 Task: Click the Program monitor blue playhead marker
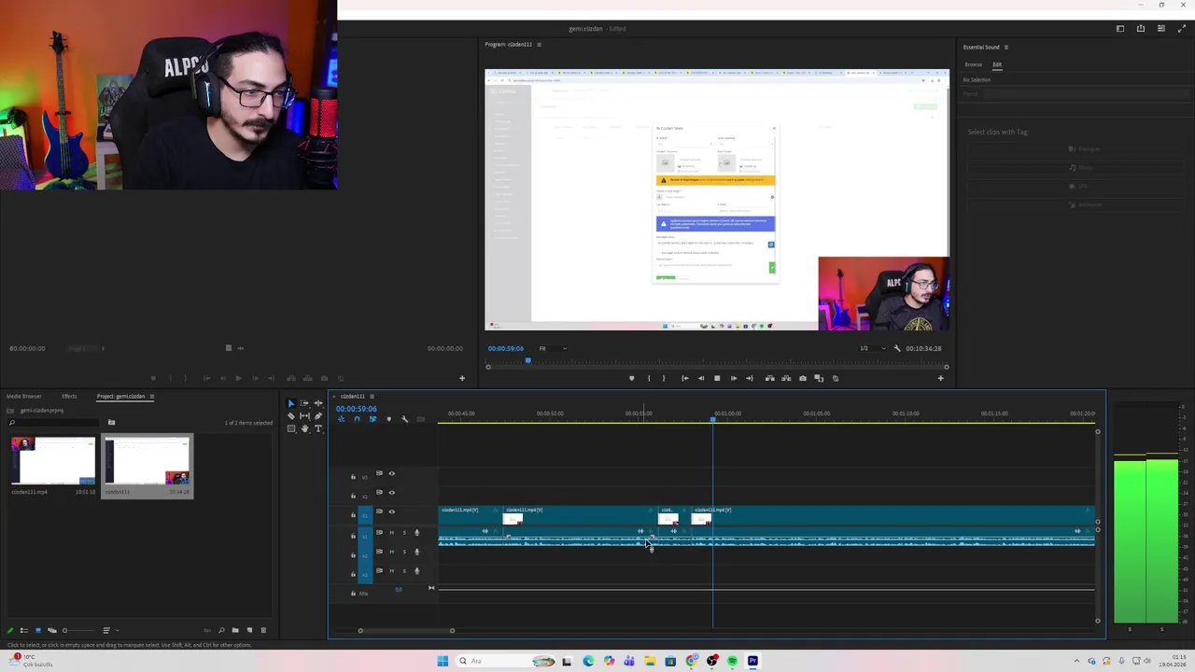tap(527, 360)
